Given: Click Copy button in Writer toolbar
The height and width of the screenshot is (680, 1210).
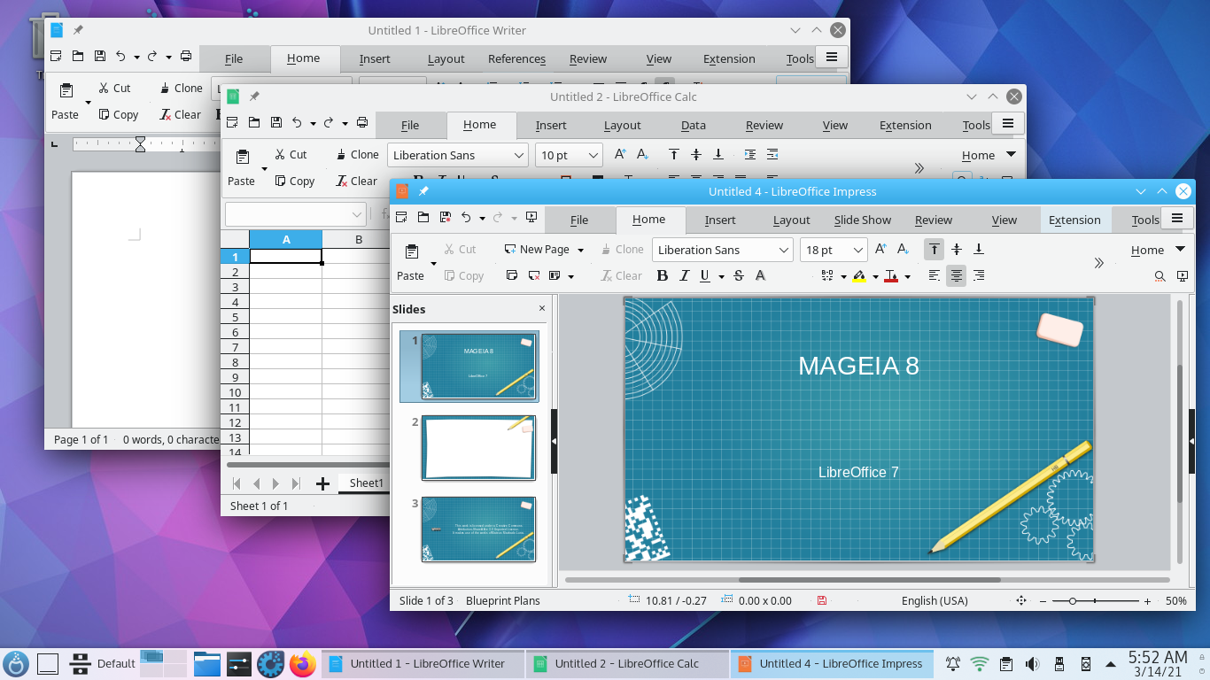Looking at the screenshot, I should (118, 114).
